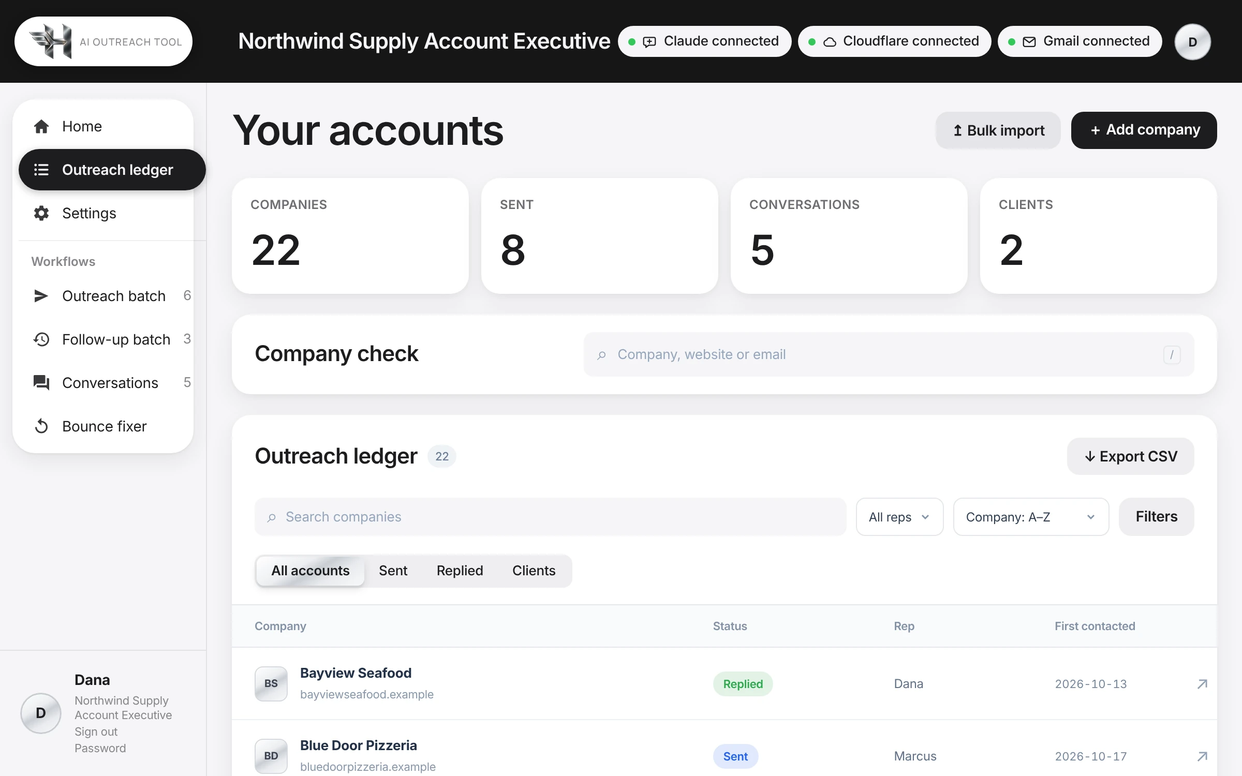Open Blue Door Pizzeria row arrow link
The width and height of the screenshot is (1242, 776).
click(x=1202, y=756)
